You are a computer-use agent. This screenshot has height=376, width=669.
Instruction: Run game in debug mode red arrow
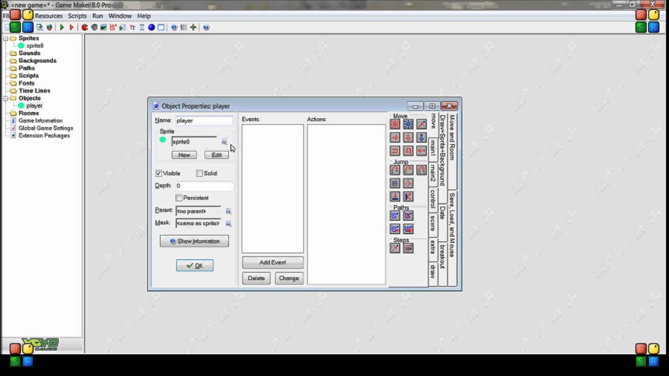[x=72, y=27]
